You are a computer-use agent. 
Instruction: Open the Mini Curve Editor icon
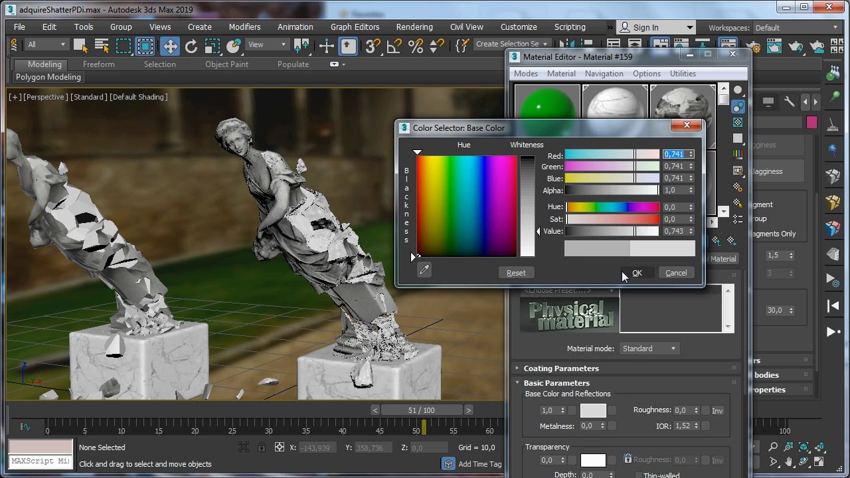tap(25, 427)
